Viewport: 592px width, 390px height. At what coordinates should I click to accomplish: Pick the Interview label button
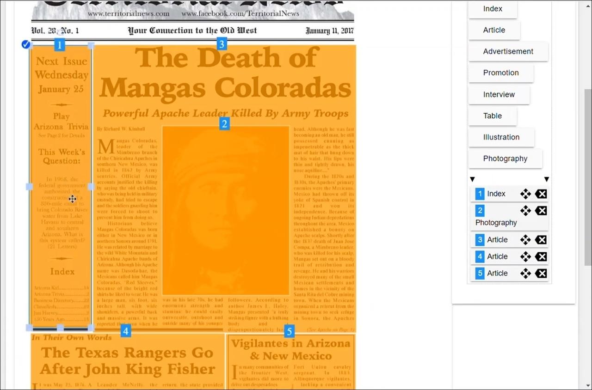click(x=499, y=94)
